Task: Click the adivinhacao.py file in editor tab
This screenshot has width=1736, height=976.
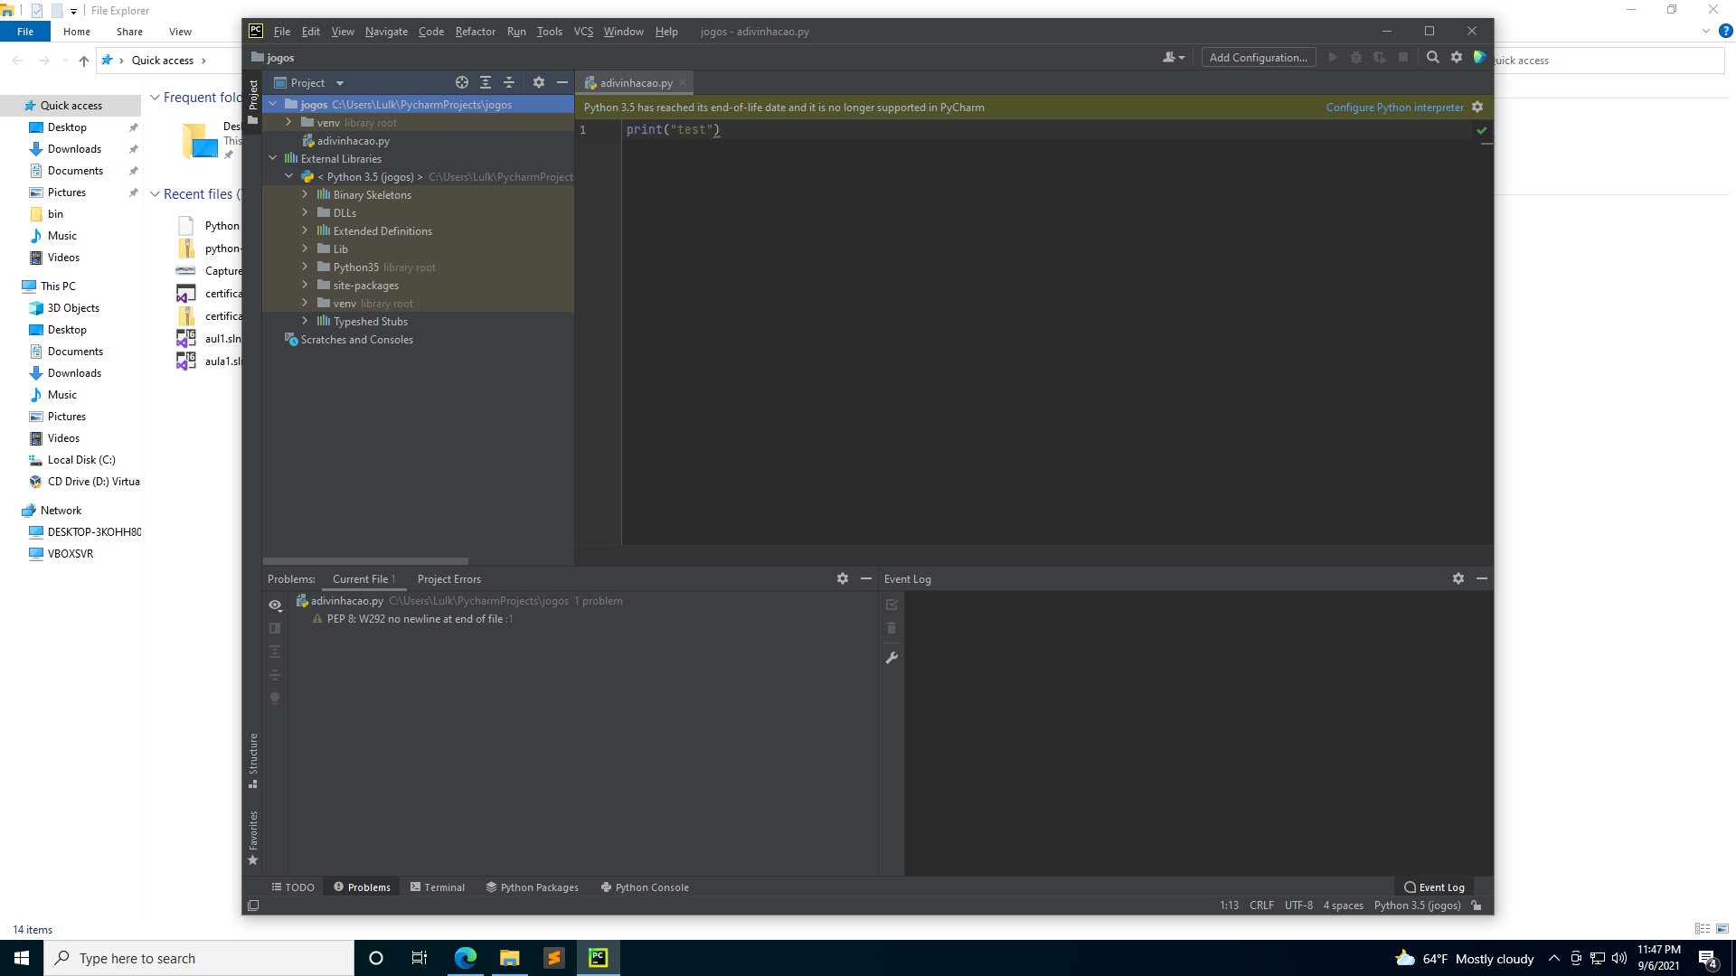Action: [x=637, y=82]
